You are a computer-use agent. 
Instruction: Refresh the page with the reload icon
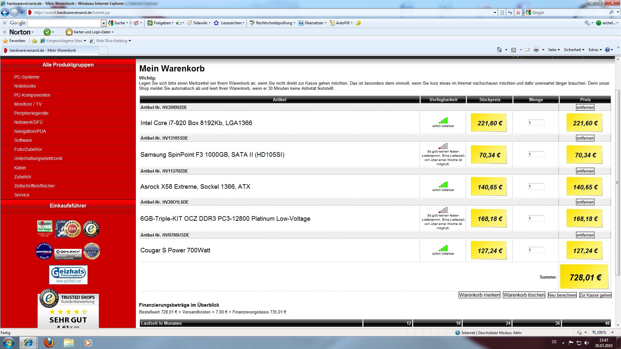pyautogui.click(x=510, y=13)
